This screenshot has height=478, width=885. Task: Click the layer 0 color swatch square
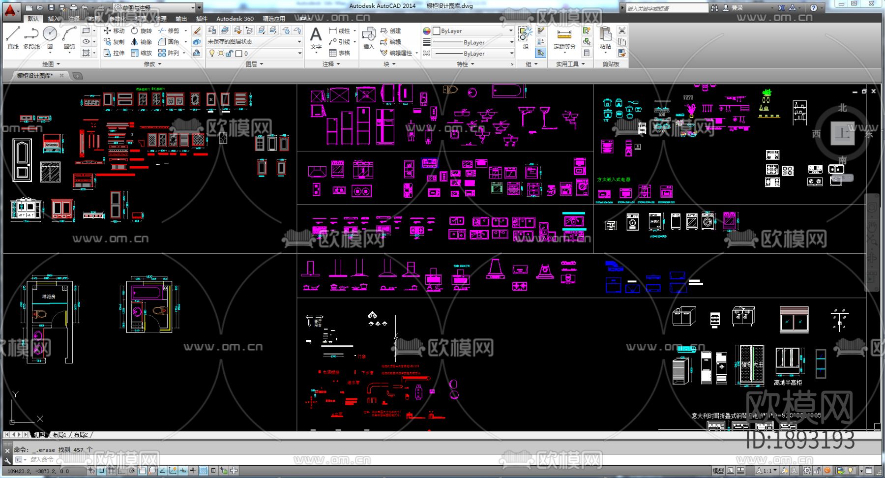pyautogui.click(x=239, y=53)
